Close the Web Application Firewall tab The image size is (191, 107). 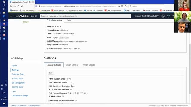point(33,2)
